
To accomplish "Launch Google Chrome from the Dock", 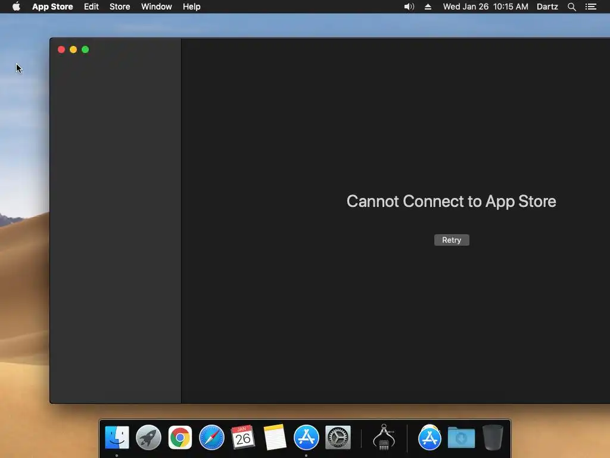I will coord(180,437).
